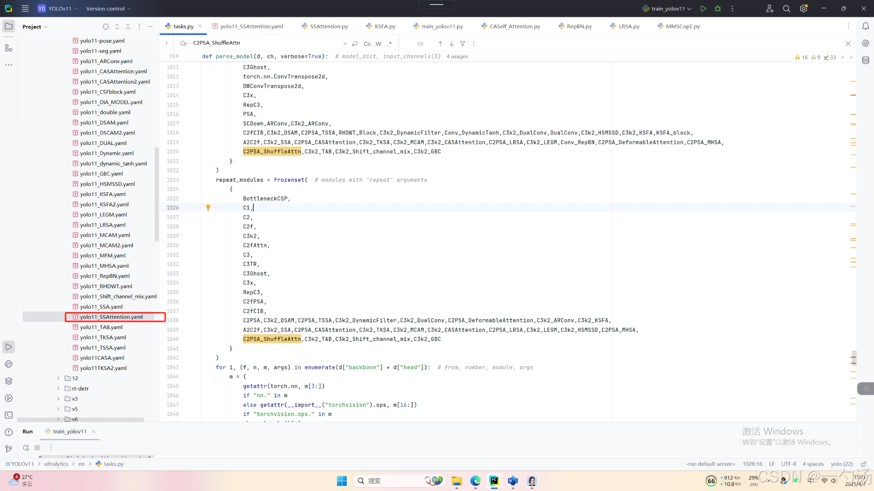Click the Run train_yolov11 play icon

coord(703,9)
